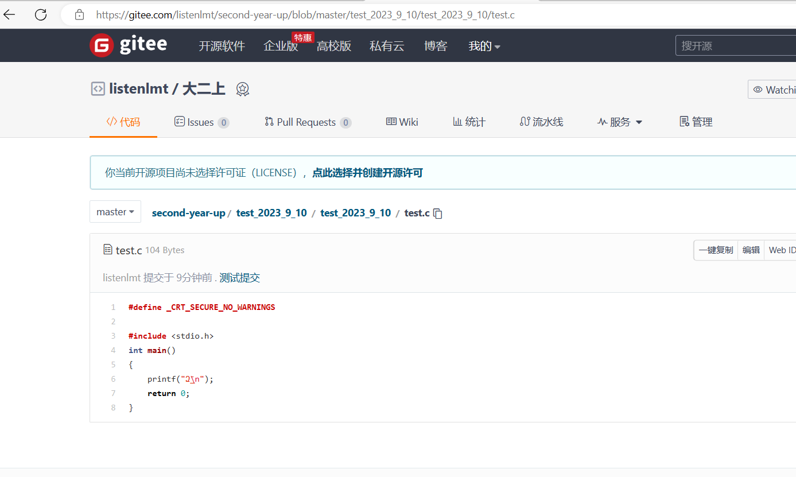Viewport: 796px width, 477px height.
Task: Open the test_2023_9_10 breadcrumb before test.c
Action: point(355,213)
